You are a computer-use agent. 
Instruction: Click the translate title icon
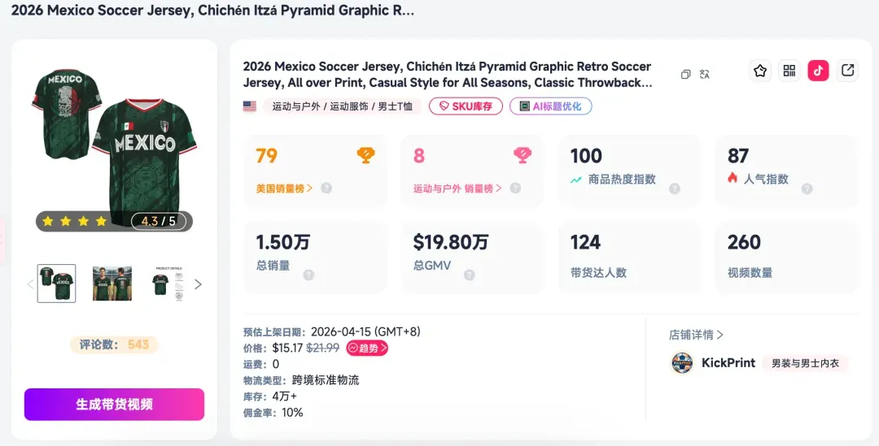click(705, 74)
